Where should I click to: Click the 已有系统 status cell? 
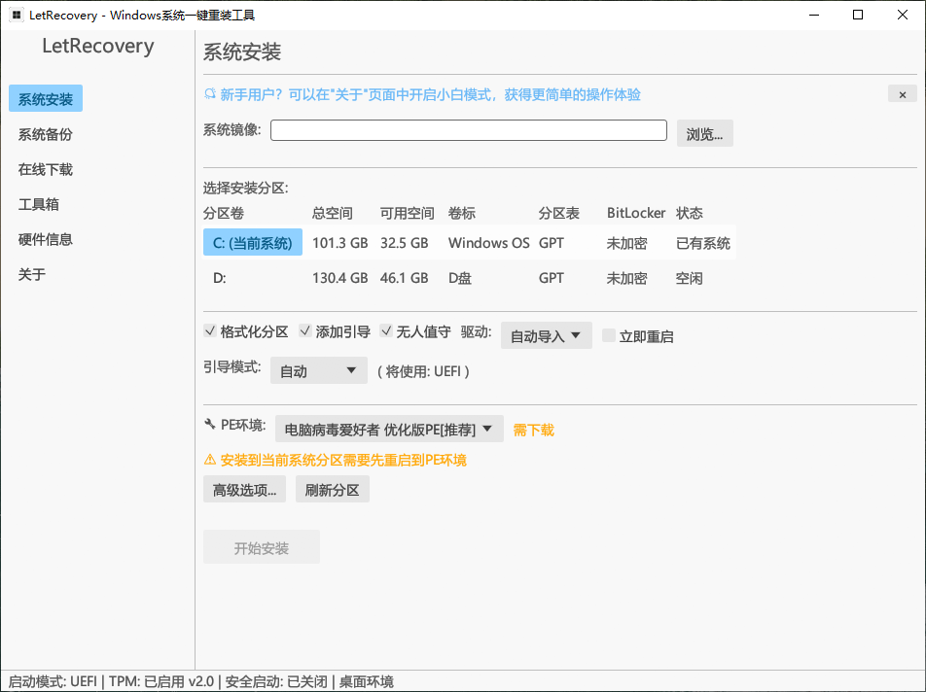click(x=702, y=243)
